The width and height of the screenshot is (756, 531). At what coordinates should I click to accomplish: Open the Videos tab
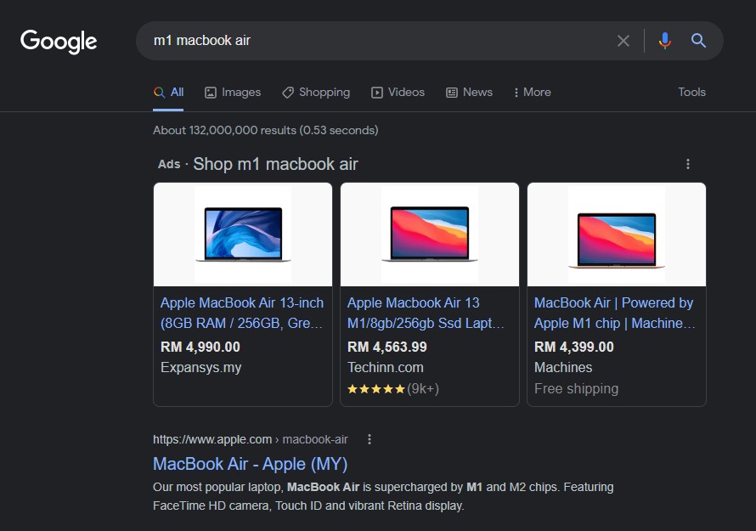(398, 92)
